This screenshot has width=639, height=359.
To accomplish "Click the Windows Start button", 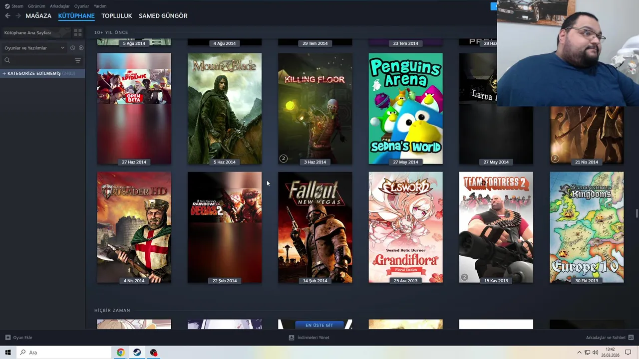I will point(8,353).
